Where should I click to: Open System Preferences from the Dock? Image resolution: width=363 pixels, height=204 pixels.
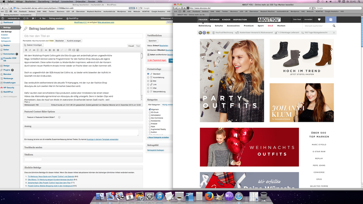[x=149, y=197]
